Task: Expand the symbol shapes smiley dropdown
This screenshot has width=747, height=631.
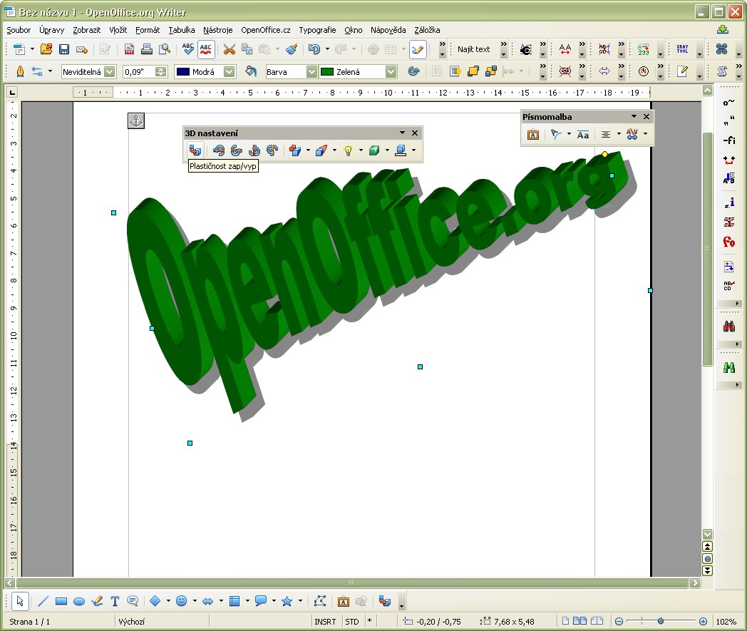Action: (x=195, y=600)
